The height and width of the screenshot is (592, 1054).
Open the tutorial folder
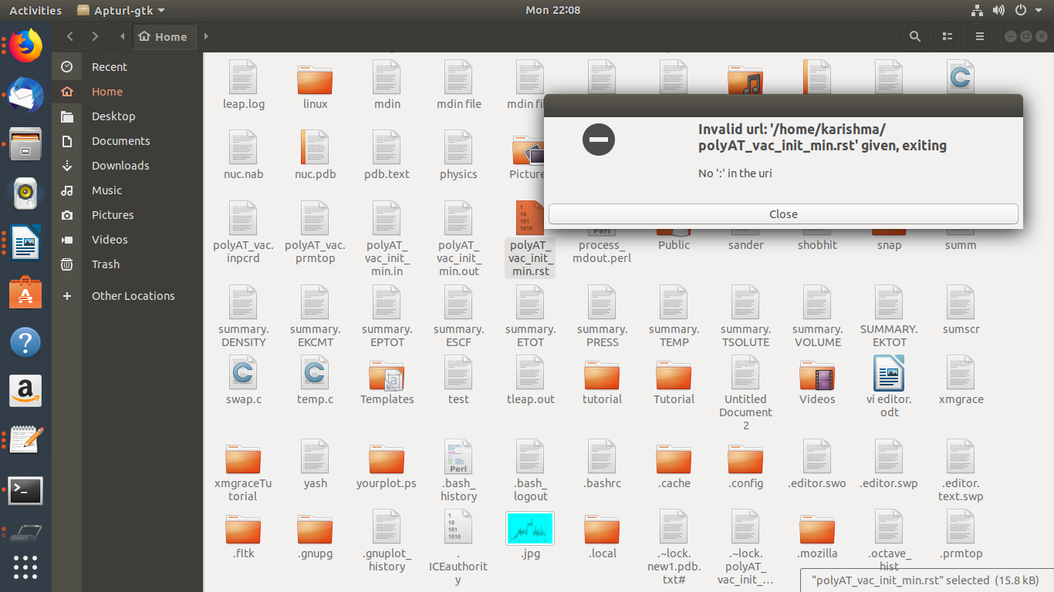(602, 376)
